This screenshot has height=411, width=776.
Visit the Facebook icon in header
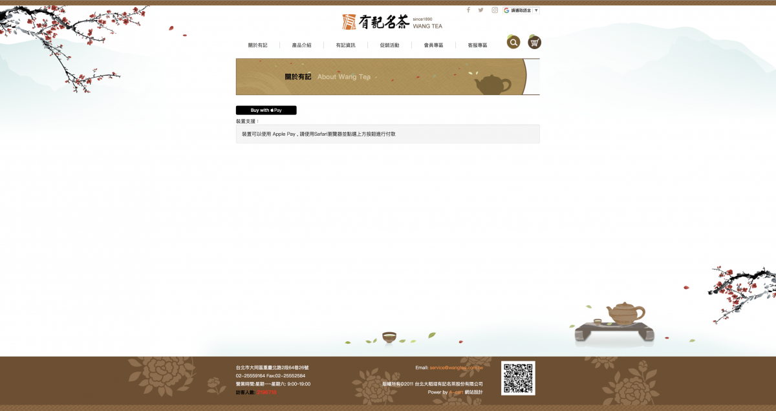point(468,10)
